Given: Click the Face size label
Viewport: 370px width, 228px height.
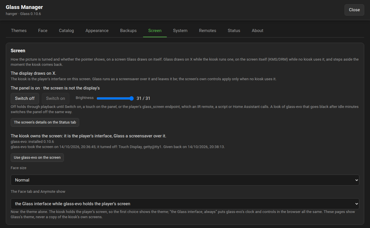Looking at the screenshot, I should click(x=18, y=168).
